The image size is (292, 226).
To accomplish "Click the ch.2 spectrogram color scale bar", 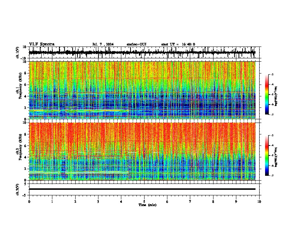I will coord(267,155).
